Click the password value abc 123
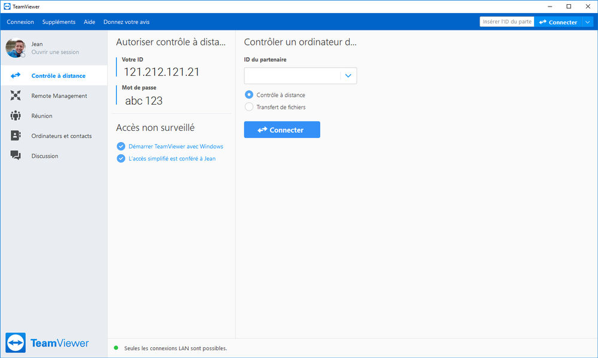 click(144, 100)
